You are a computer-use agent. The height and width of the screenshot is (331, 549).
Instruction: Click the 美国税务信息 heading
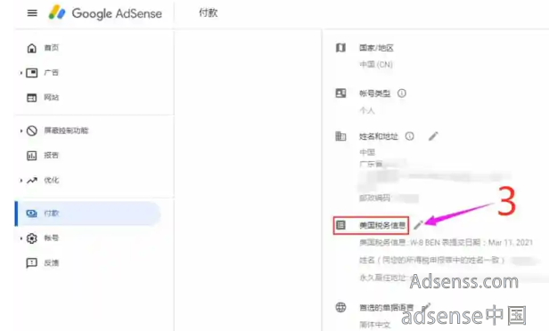pyautogui.click(x=382, y=225)
